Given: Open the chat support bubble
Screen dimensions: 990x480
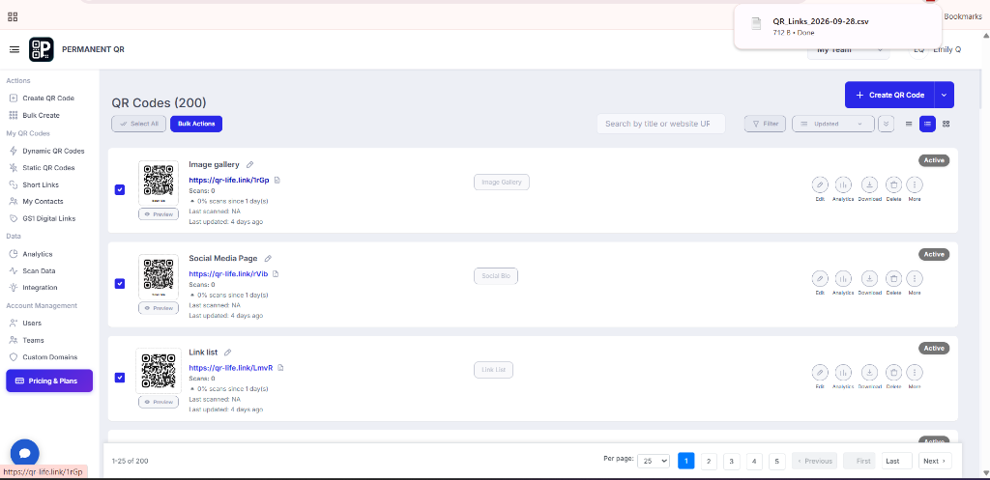Looking at the screenshot, I should (24, 453).
